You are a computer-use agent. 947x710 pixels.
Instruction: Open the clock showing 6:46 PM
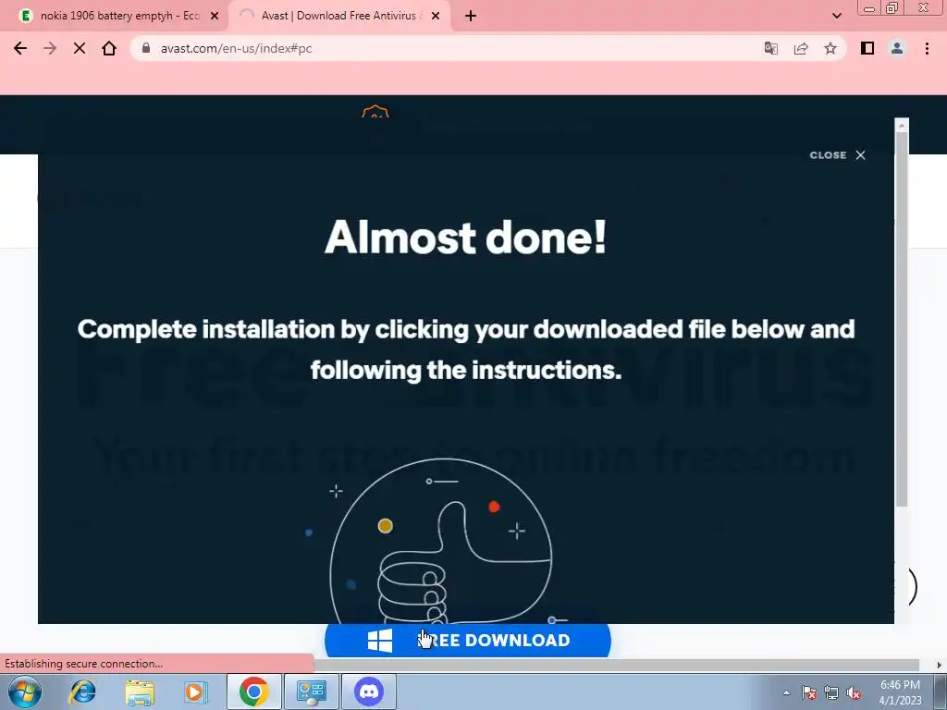tap(900, 692)
